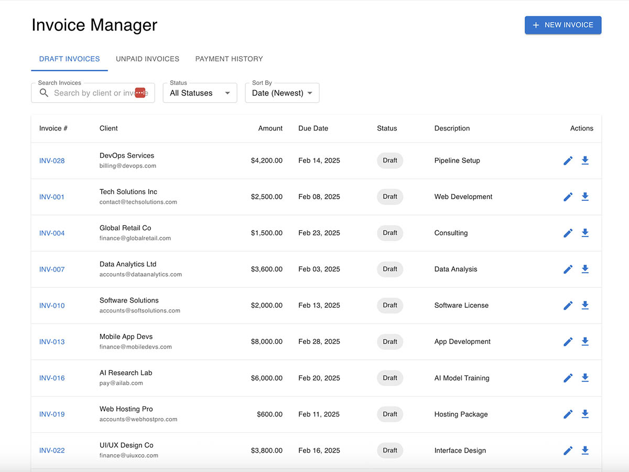Select the DevOps Services client name
Screen dimensions: 629x472
[x=127, y=155]
